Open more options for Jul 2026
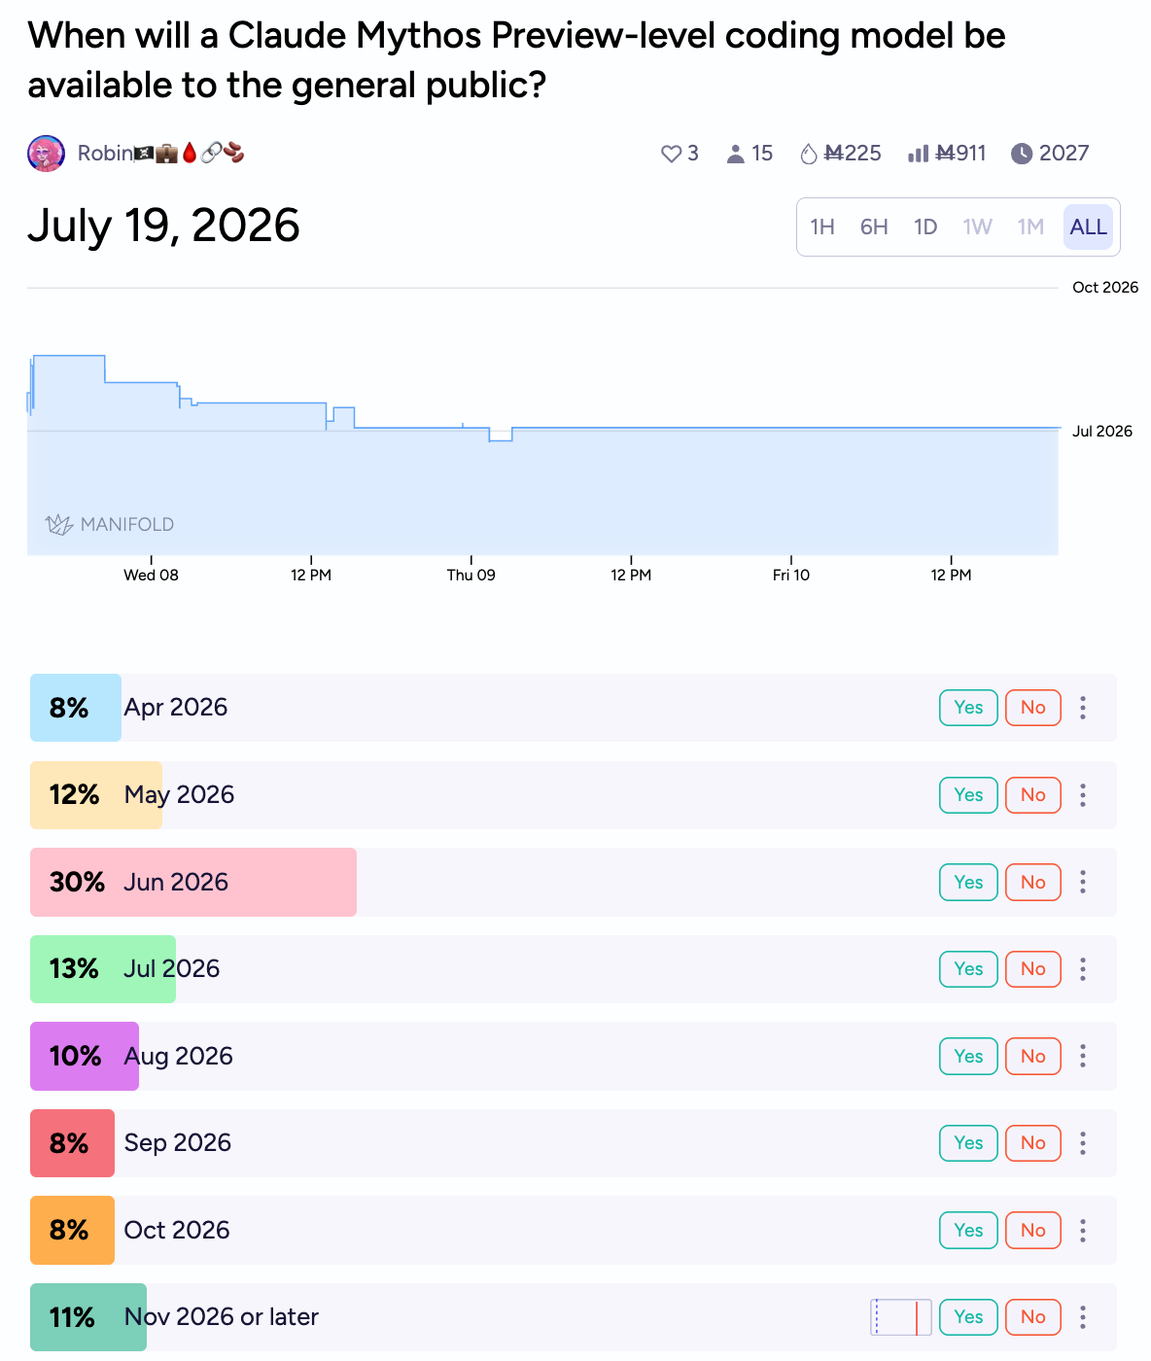1151x1361 pixels. coord(1083,969)
